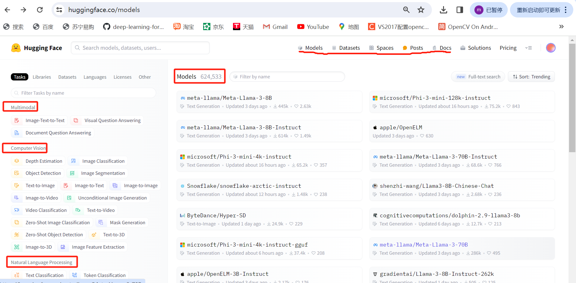Click the site info icon in address bar
The image size is (576, 283).
pyautogui.click(x=59, y=10)
